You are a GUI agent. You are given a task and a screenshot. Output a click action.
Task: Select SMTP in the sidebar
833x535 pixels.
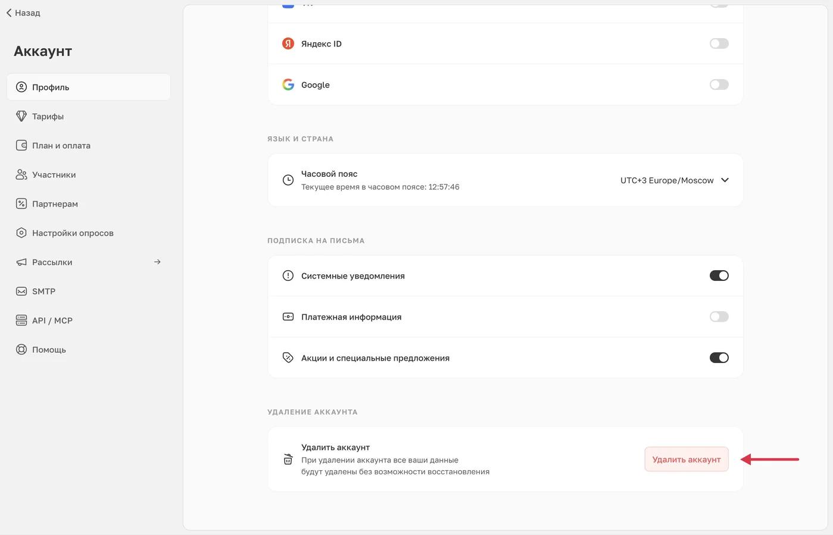point(89,291)
